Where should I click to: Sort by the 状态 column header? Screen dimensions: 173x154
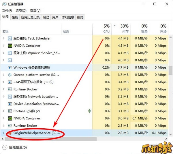pyautogui.click(x=77, y=29)
